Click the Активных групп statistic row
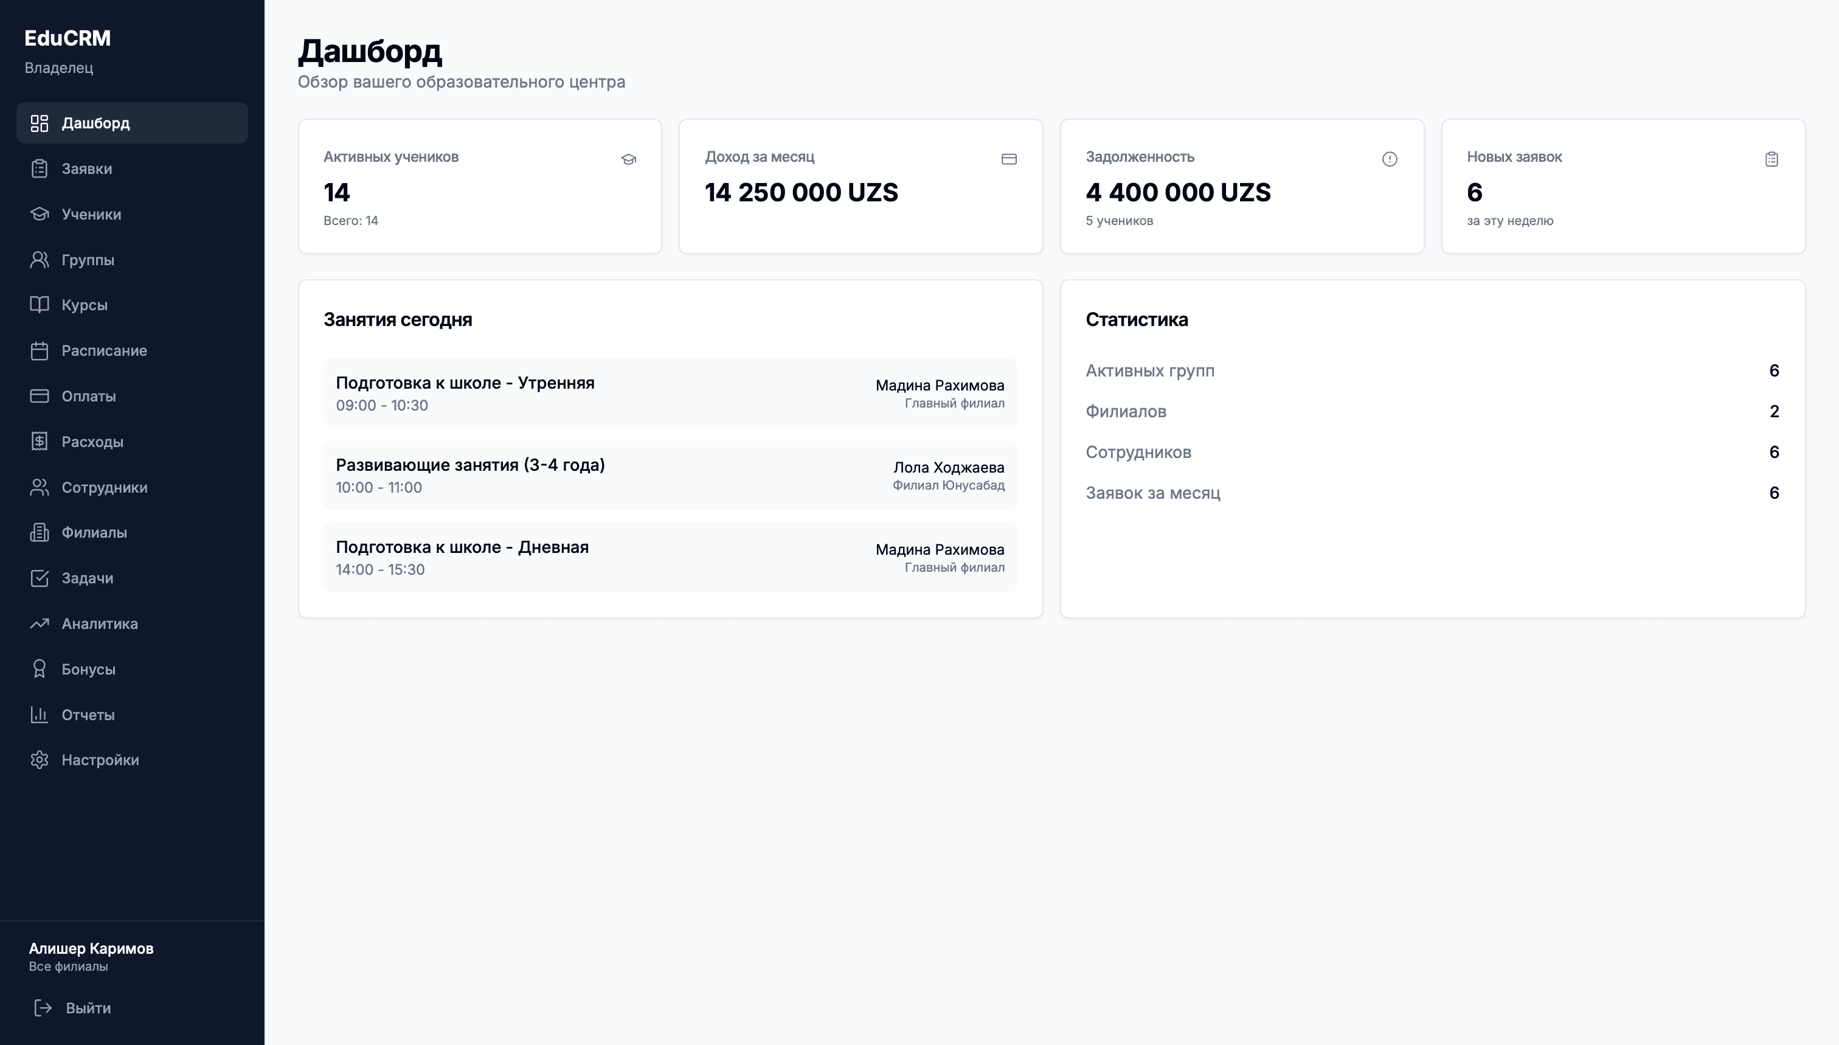The height and width of the screenshot is (1045, 1839). coord(1432,371)
